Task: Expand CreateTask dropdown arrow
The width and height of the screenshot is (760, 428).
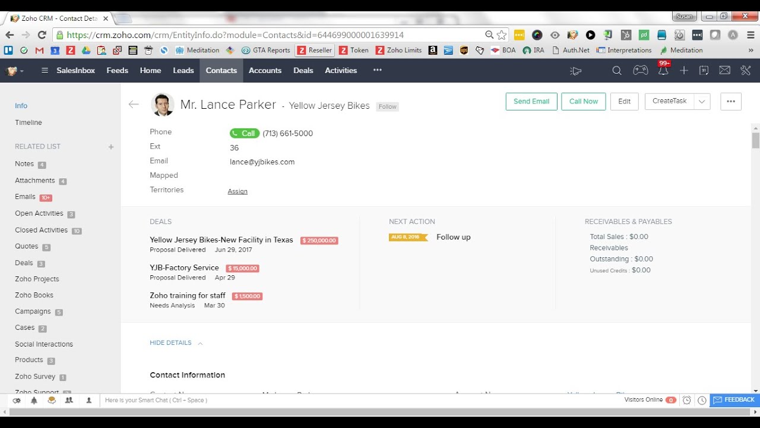Action: coord(702,102)
